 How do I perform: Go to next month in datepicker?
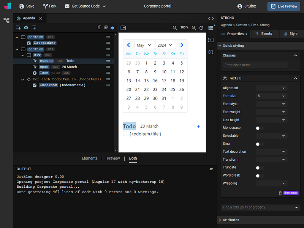click(x=182, y=45)
